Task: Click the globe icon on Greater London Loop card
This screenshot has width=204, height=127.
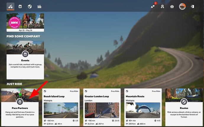Action: [86, 91]
